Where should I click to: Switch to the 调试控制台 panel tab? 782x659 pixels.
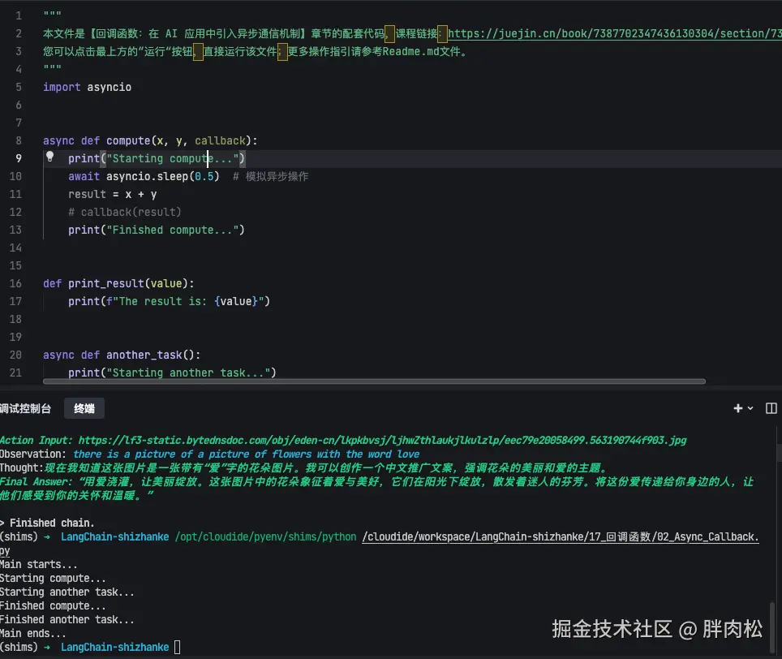tap(26, 408)
